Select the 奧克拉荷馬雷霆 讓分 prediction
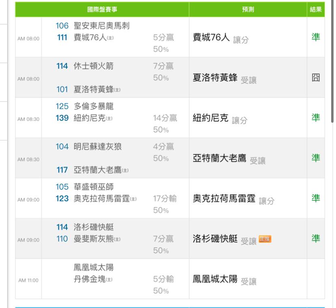The image size is (336, 308). pyautogui.click(x=234, y=199)
